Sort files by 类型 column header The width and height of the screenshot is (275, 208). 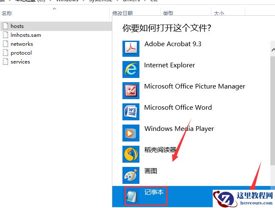pyautogui.click(x=168, y=13)
